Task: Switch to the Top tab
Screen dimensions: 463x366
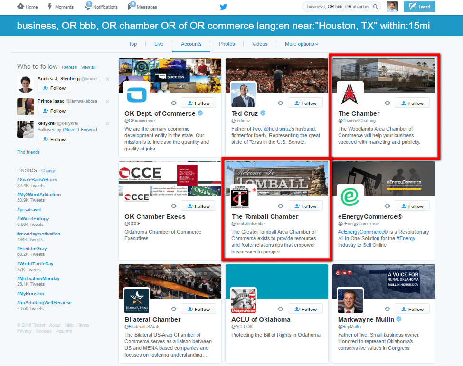Action: coord(132,44)
